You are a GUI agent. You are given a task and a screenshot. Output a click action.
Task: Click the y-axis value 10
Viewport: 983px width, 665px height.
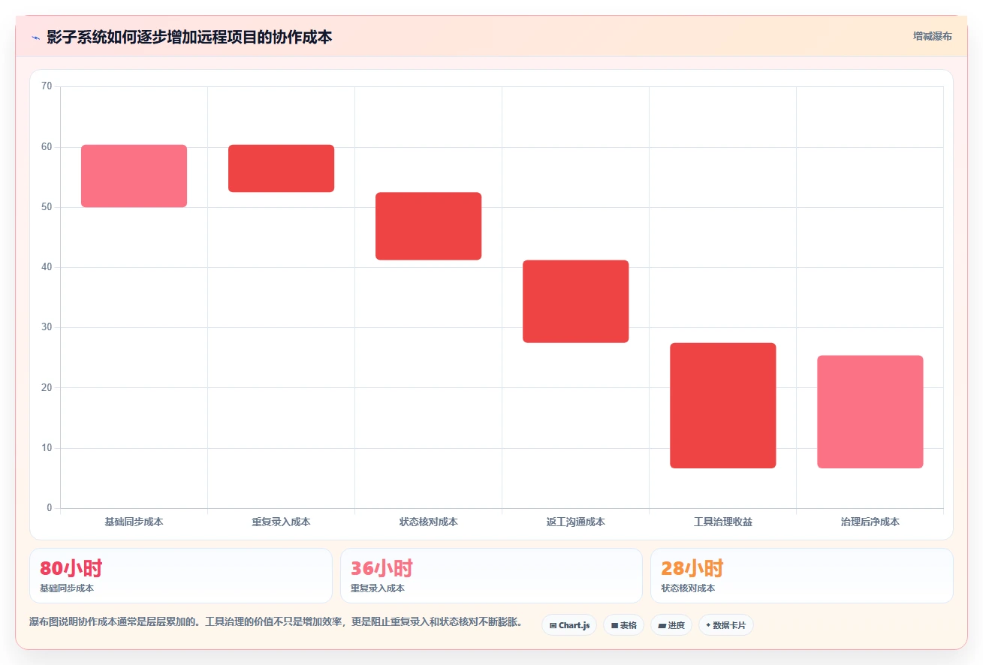coord(47,448)
